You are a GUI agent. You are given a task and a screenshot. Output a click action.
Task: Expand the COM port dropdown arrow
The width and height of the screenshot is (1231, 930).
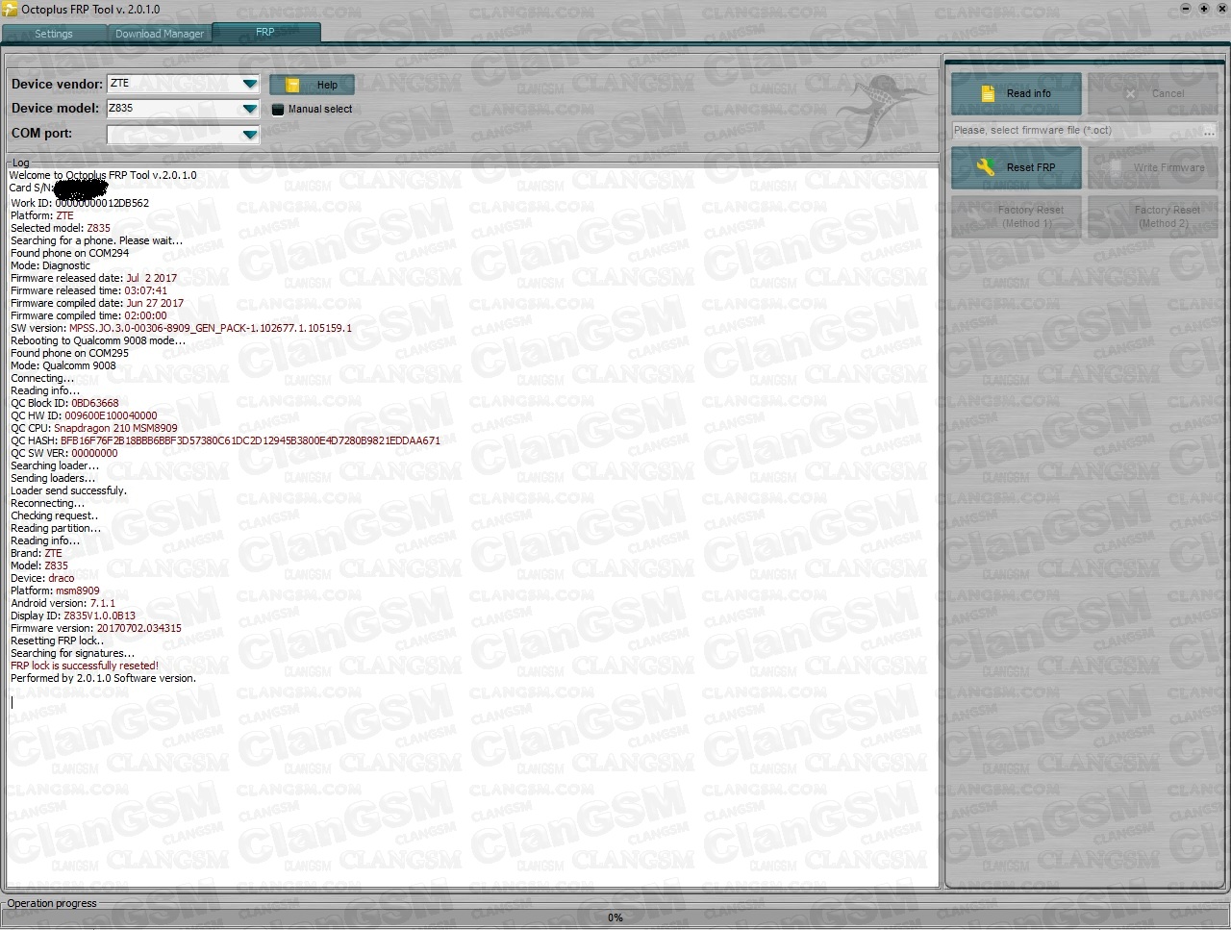coord(250,134)
